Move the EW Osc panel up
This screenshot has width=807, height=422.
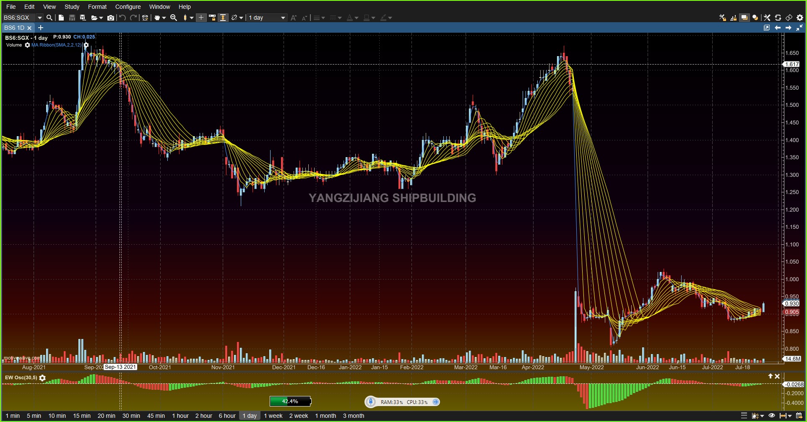(x=770, y=376)
